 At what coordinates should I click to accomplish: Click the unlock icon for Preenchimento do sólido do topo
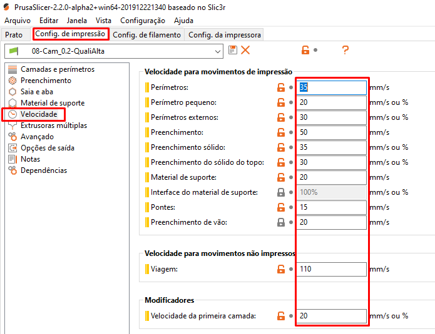click(281, 162)
